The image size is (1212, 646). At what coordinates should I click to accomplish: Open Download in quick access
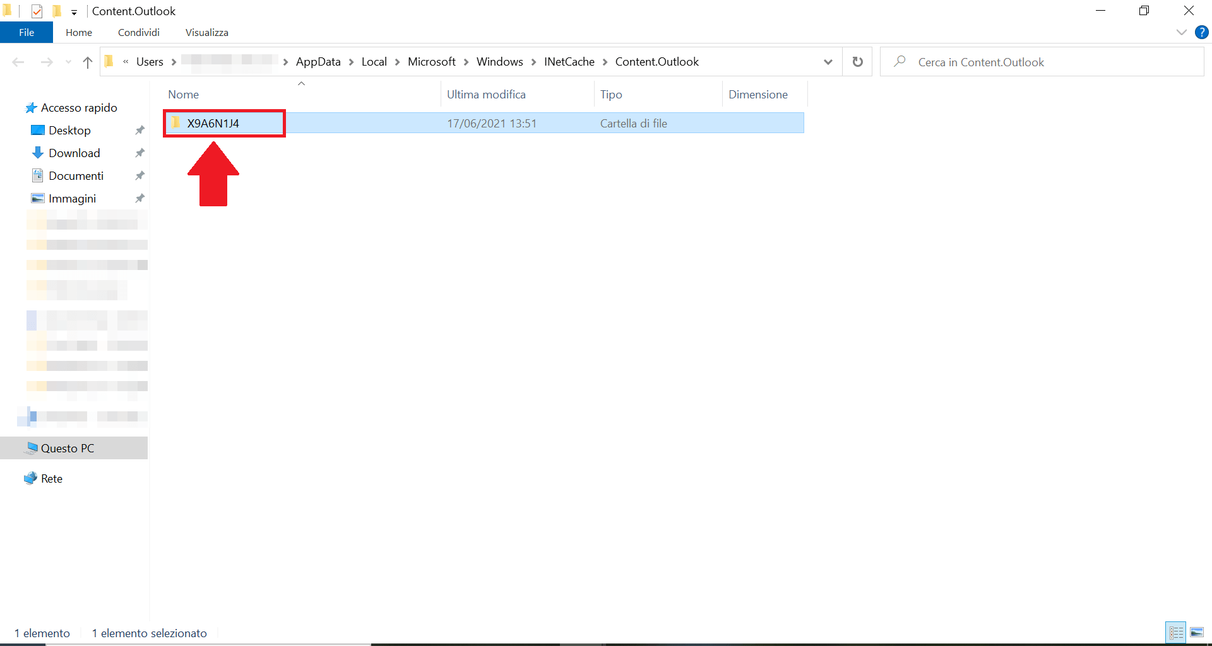[x=74, y=153]
